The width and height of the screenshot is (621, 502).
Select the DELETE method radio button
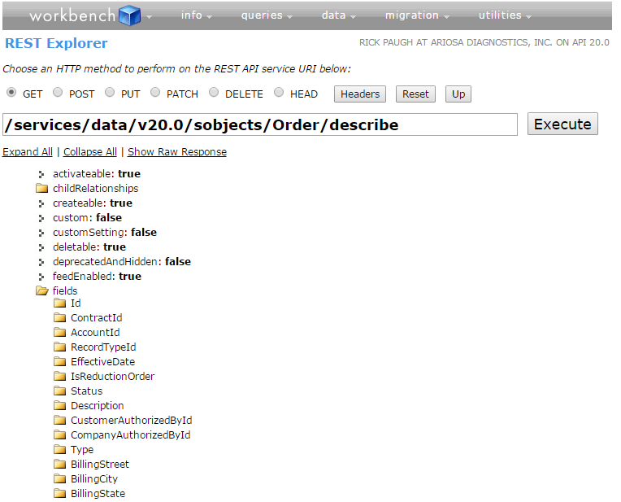pos(214,93)
